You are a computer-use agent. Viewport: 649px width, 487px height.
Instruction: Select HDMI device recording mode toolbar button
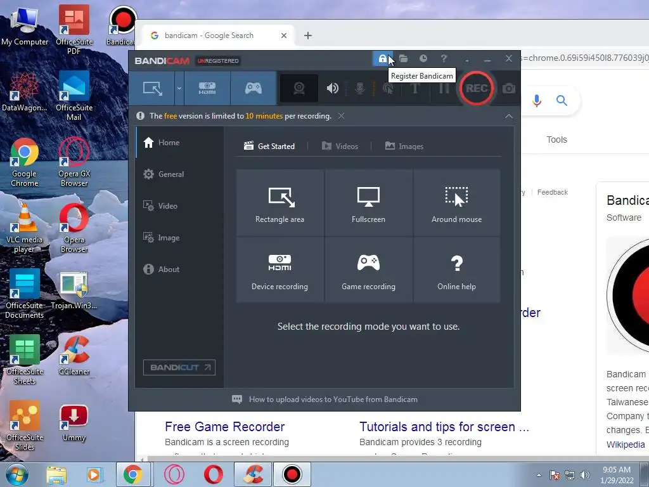coord(207,88)
